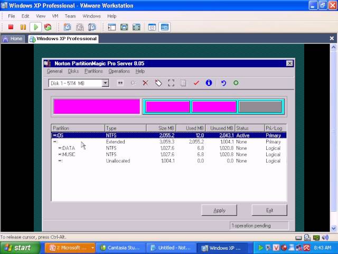Screen dimensions: 338x254
Task: Click the Exit button
Action: coord(269,211)
